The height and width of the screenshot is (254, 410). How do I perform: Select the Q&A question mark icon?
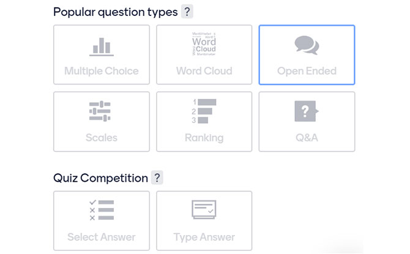click(307, 111)
